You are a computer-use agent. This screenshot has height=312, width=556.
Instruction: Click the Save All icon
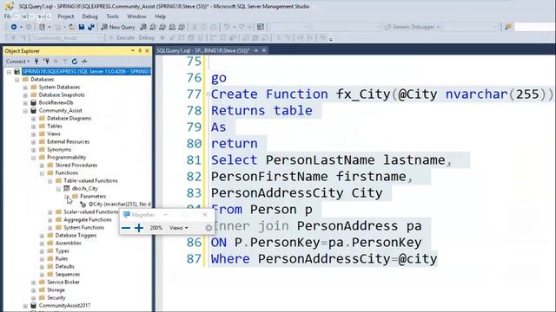[91, 27]
